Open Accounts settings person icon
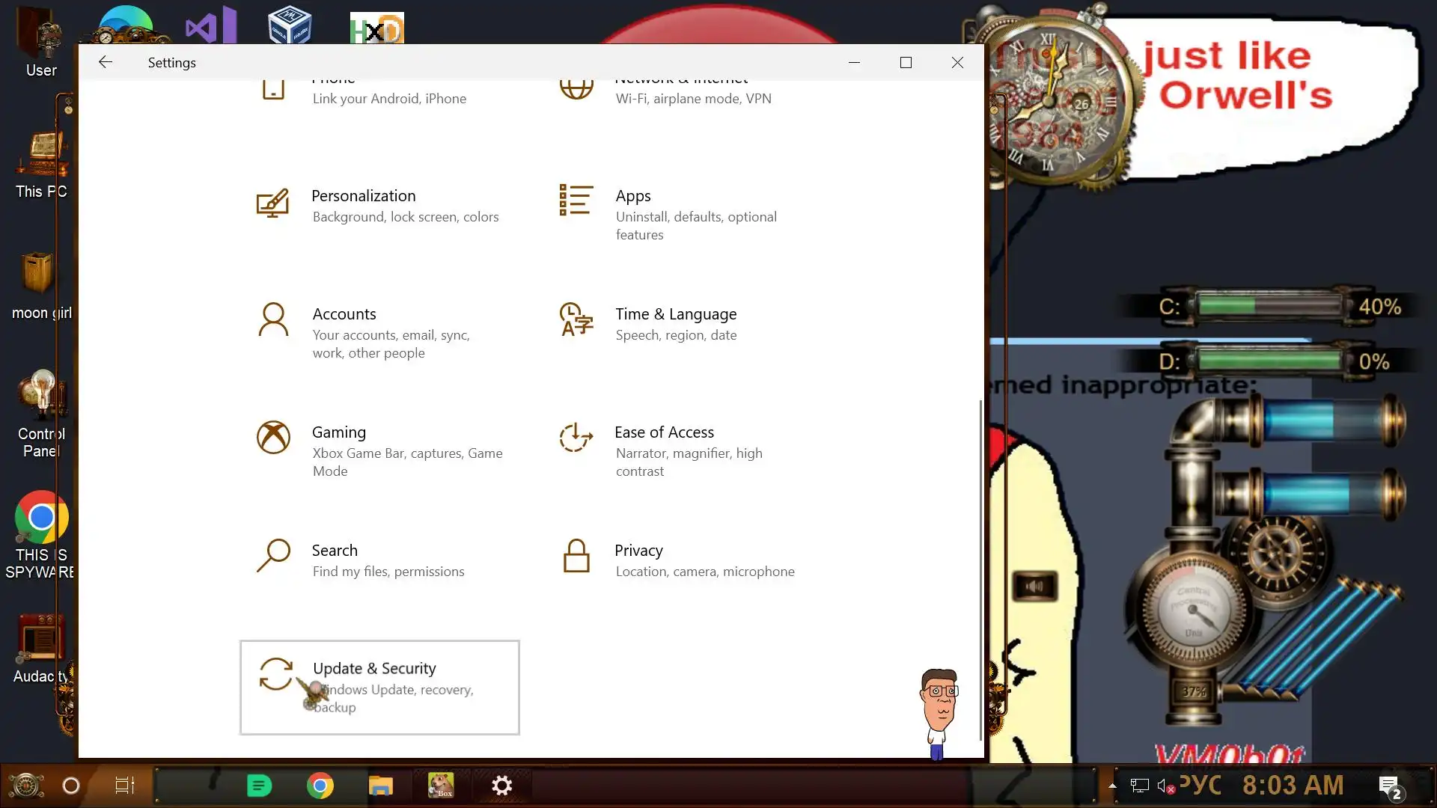This screenshot has width=1437, height=808. [x=273, y=320]
